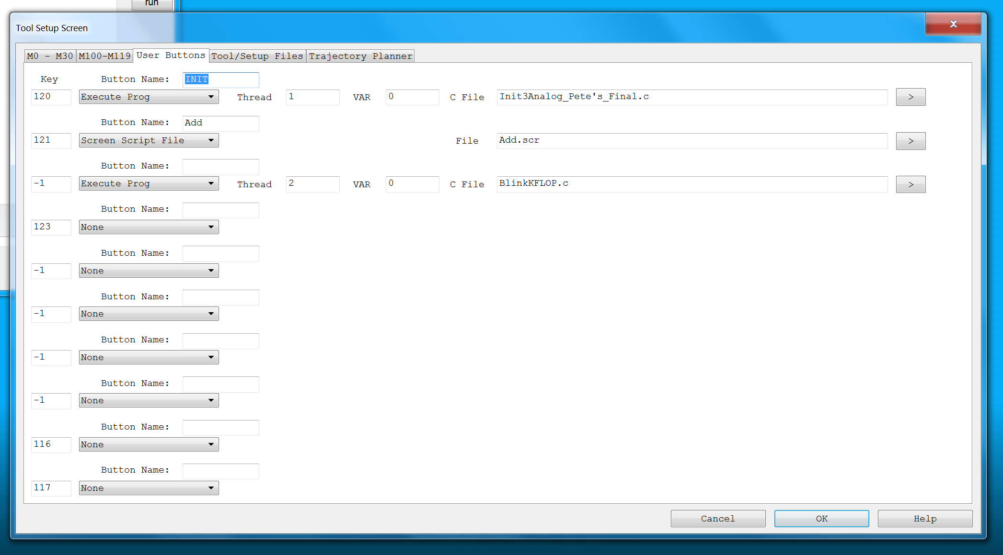Image resolution: width=1003 pixels, height=555 pixels.
Task: Expand Screen Script File action dropdown
Action: click(x=149, y=140)
